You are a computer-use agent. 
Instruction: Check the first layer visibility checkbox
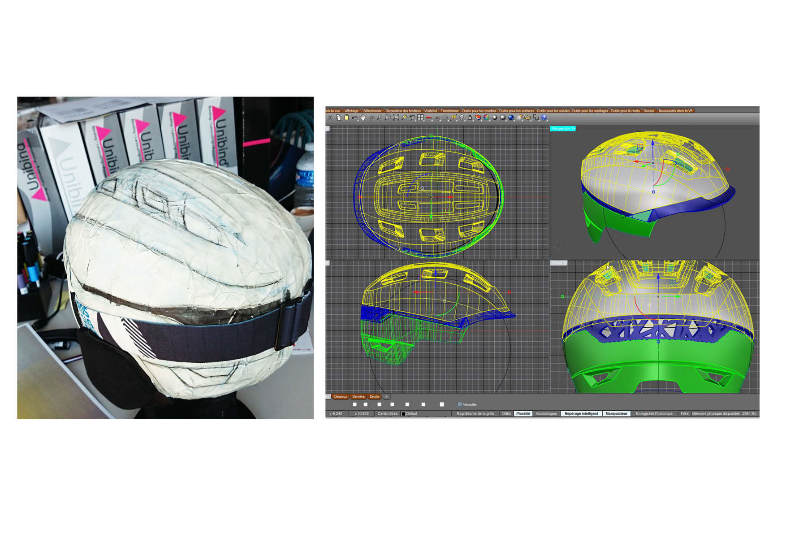[354, 404]
